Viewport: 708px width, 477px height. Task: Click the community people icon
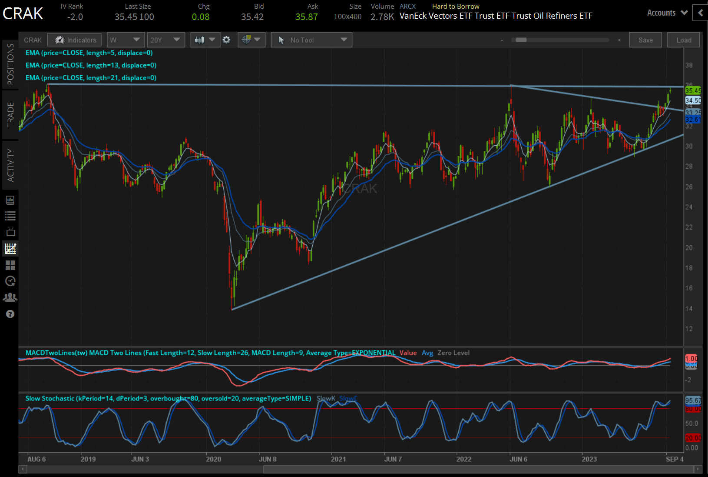[x=10, y=297]
